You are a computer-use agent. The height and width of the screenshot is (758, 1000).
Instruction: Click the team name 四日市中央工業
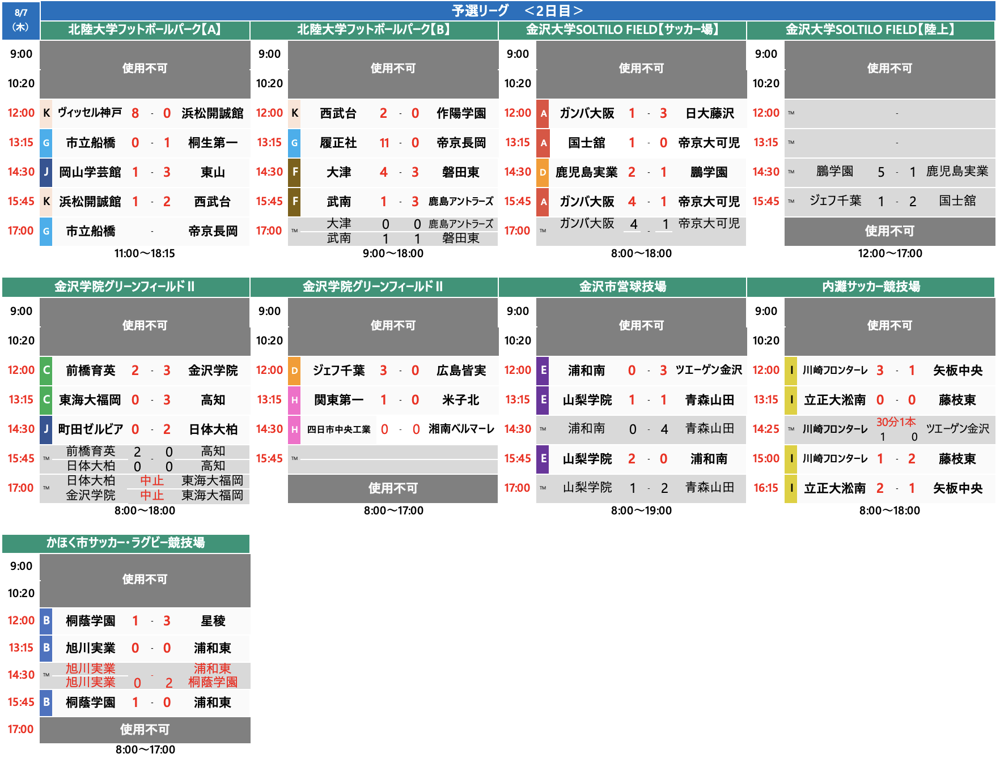click(338, 429)
